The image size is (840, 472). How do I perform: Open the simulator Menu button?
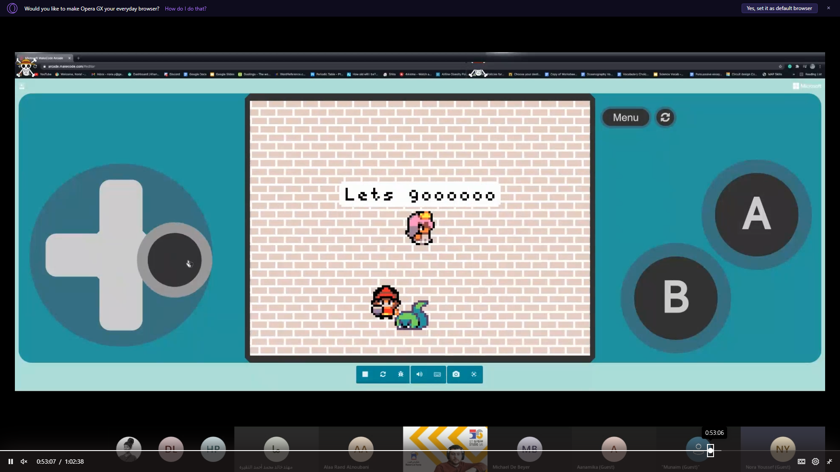coord(626,118)
